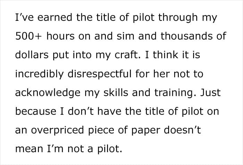The width and height of the screenshot is (243, 165).
Task: Click the word "piece"
Action: (x=101, y=131)
